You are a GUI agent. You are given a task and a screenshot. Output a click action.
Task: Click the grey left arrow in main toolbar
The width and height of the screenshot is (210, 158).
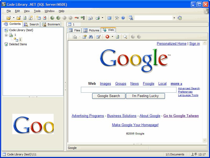point(64,18)
